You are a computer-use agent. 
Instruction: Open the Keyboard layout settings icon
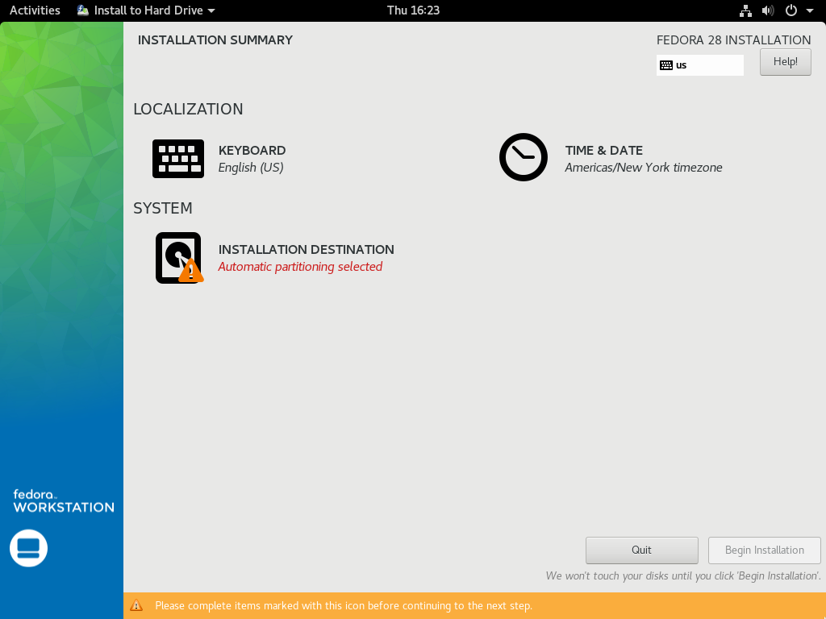pos(178,159)
